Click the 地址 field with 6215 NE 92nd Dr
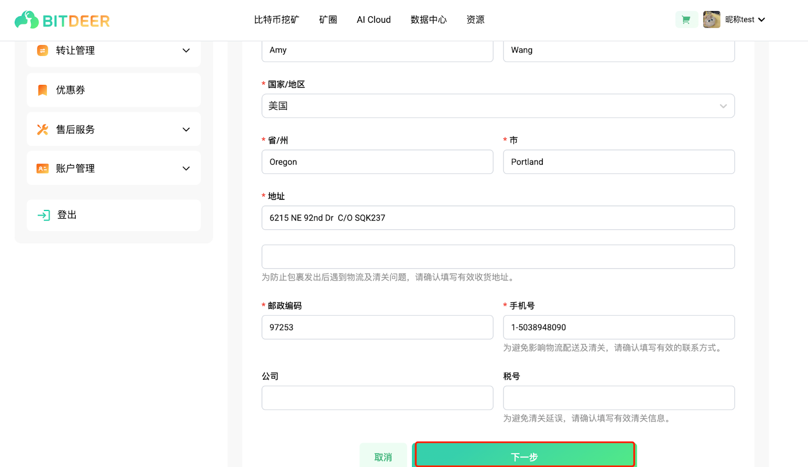This screenshot has width=808, height=467. pos(498,218)
